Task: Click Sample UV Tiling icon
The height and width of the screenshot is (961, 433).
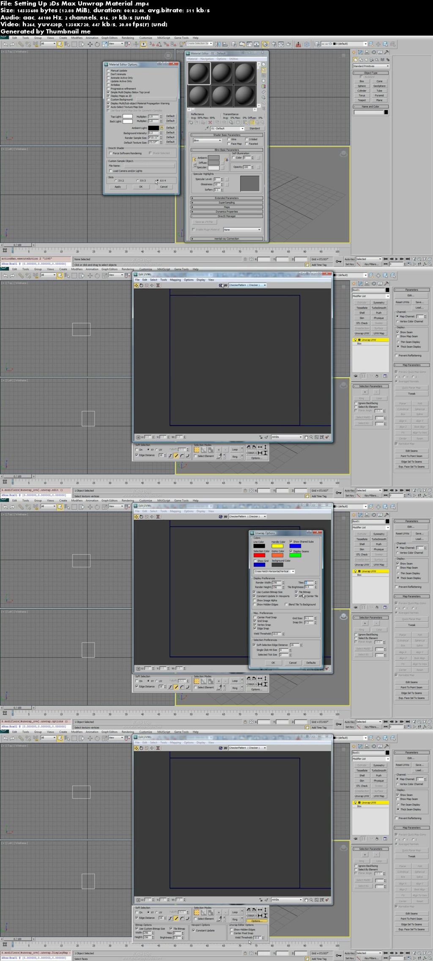Action: coord(264,81)
